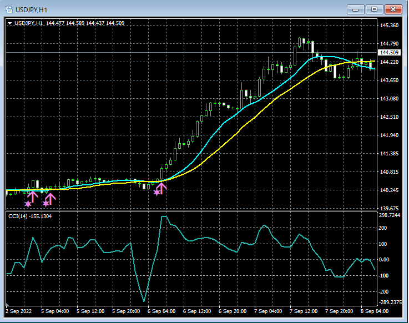Minimize the USDJPY,H1 chart window
This screenshot has height=323, width=409.
click(x=355, y=9)
